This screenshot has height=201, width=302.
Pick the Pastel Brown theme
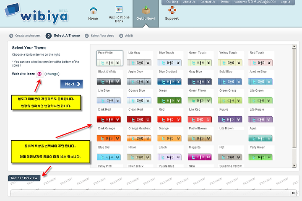[x=200, y=134]
